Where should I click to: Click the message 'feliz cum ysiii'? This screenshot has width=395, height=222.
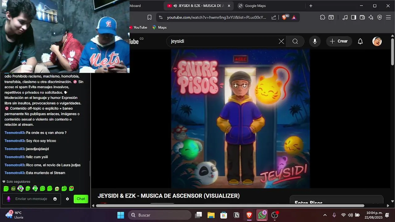(37, 157)
